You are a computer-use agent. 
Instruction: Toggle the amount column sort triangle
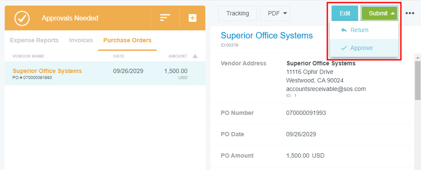tap(195, 56)
